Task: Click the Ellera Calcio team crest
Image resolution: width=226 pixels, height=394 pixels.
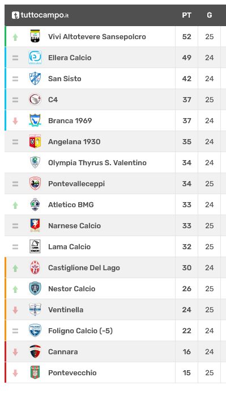Action: click(35, 57)
